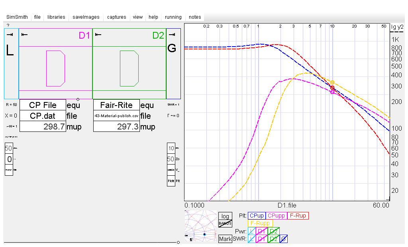Click the running status menu item

pos(173,17)
